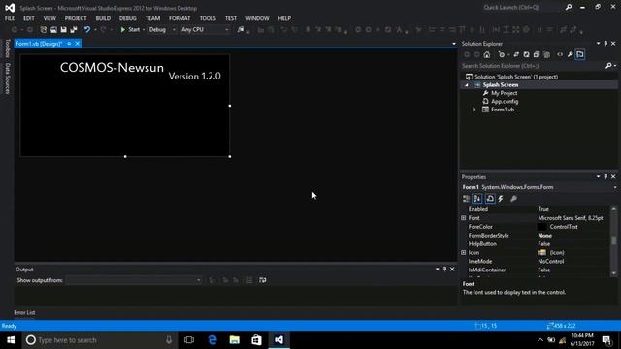Click the search magnifier in Solution Explorer
The image size is (621, 349).
coord(608,66)
